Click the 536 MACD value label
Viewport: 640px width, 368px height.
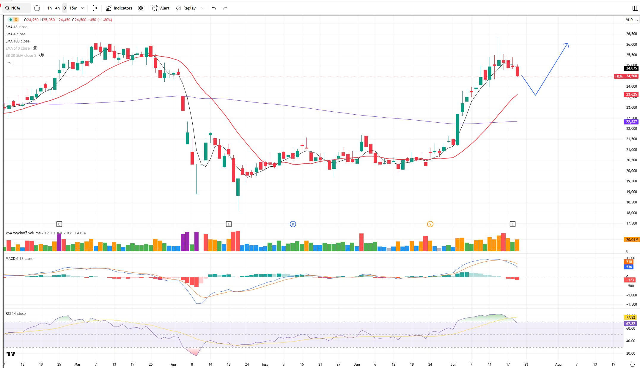[629, 267]
